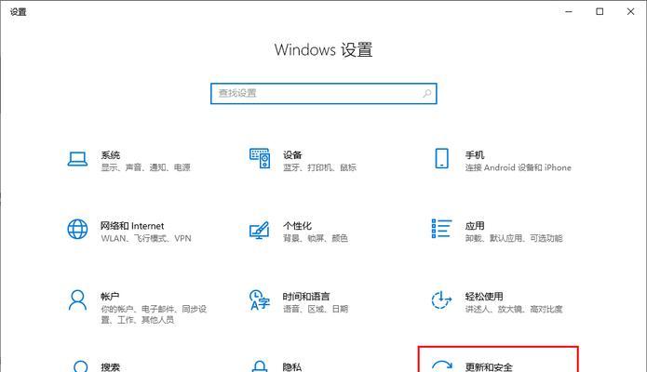Open the 隐私 lock icon
The height and width of the screenshot is (372, 647).
point(260,366)
